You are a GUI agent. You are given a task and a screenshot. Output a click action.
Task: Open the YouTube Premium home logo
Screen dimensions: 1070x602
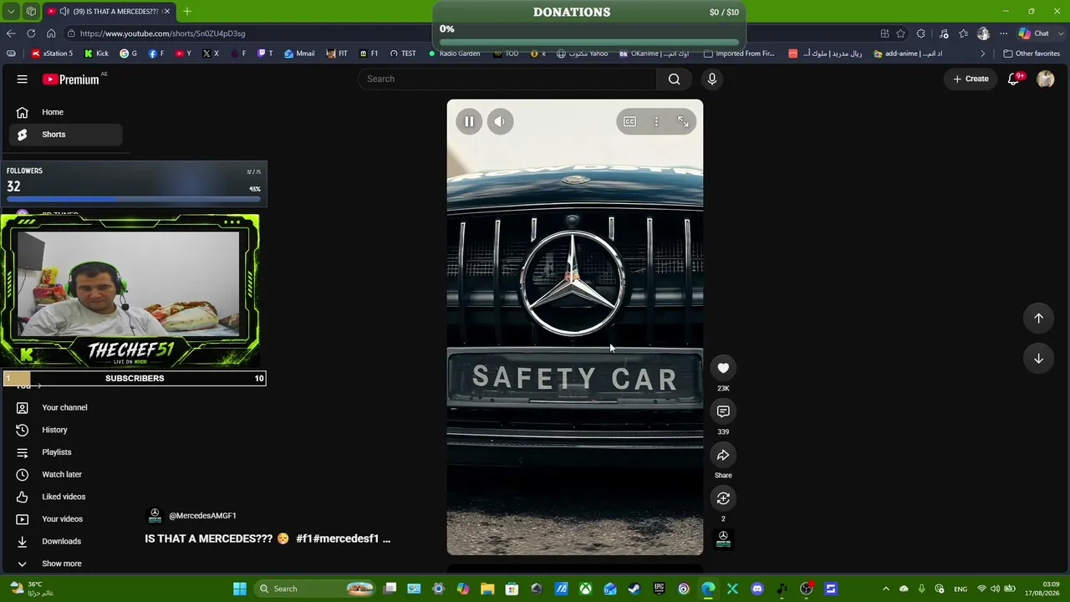tap(71, 79)
